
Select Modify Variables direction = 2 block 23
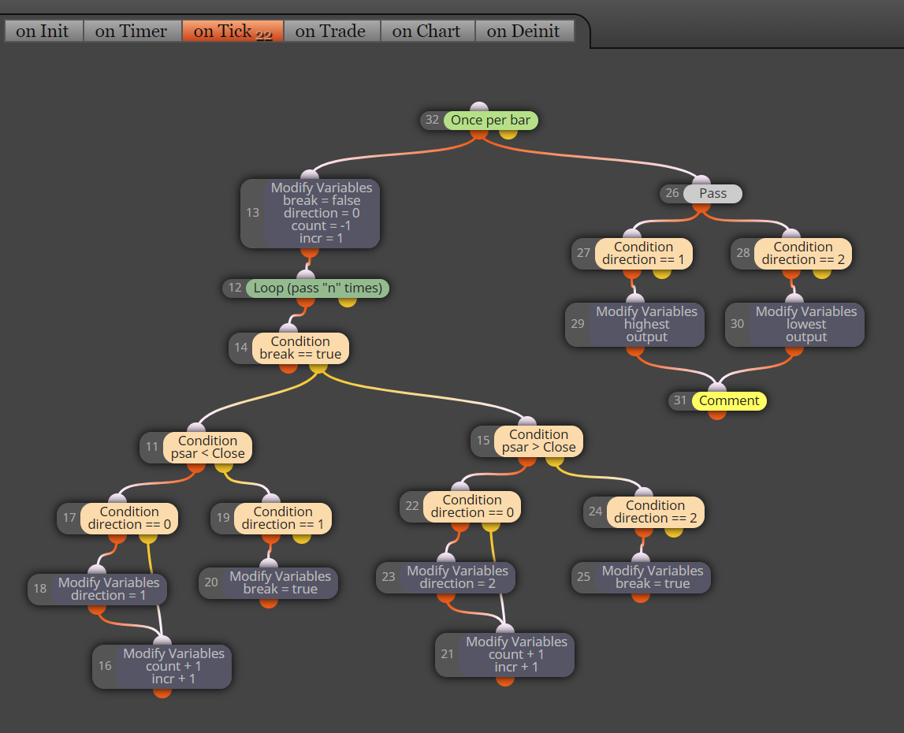445,577
